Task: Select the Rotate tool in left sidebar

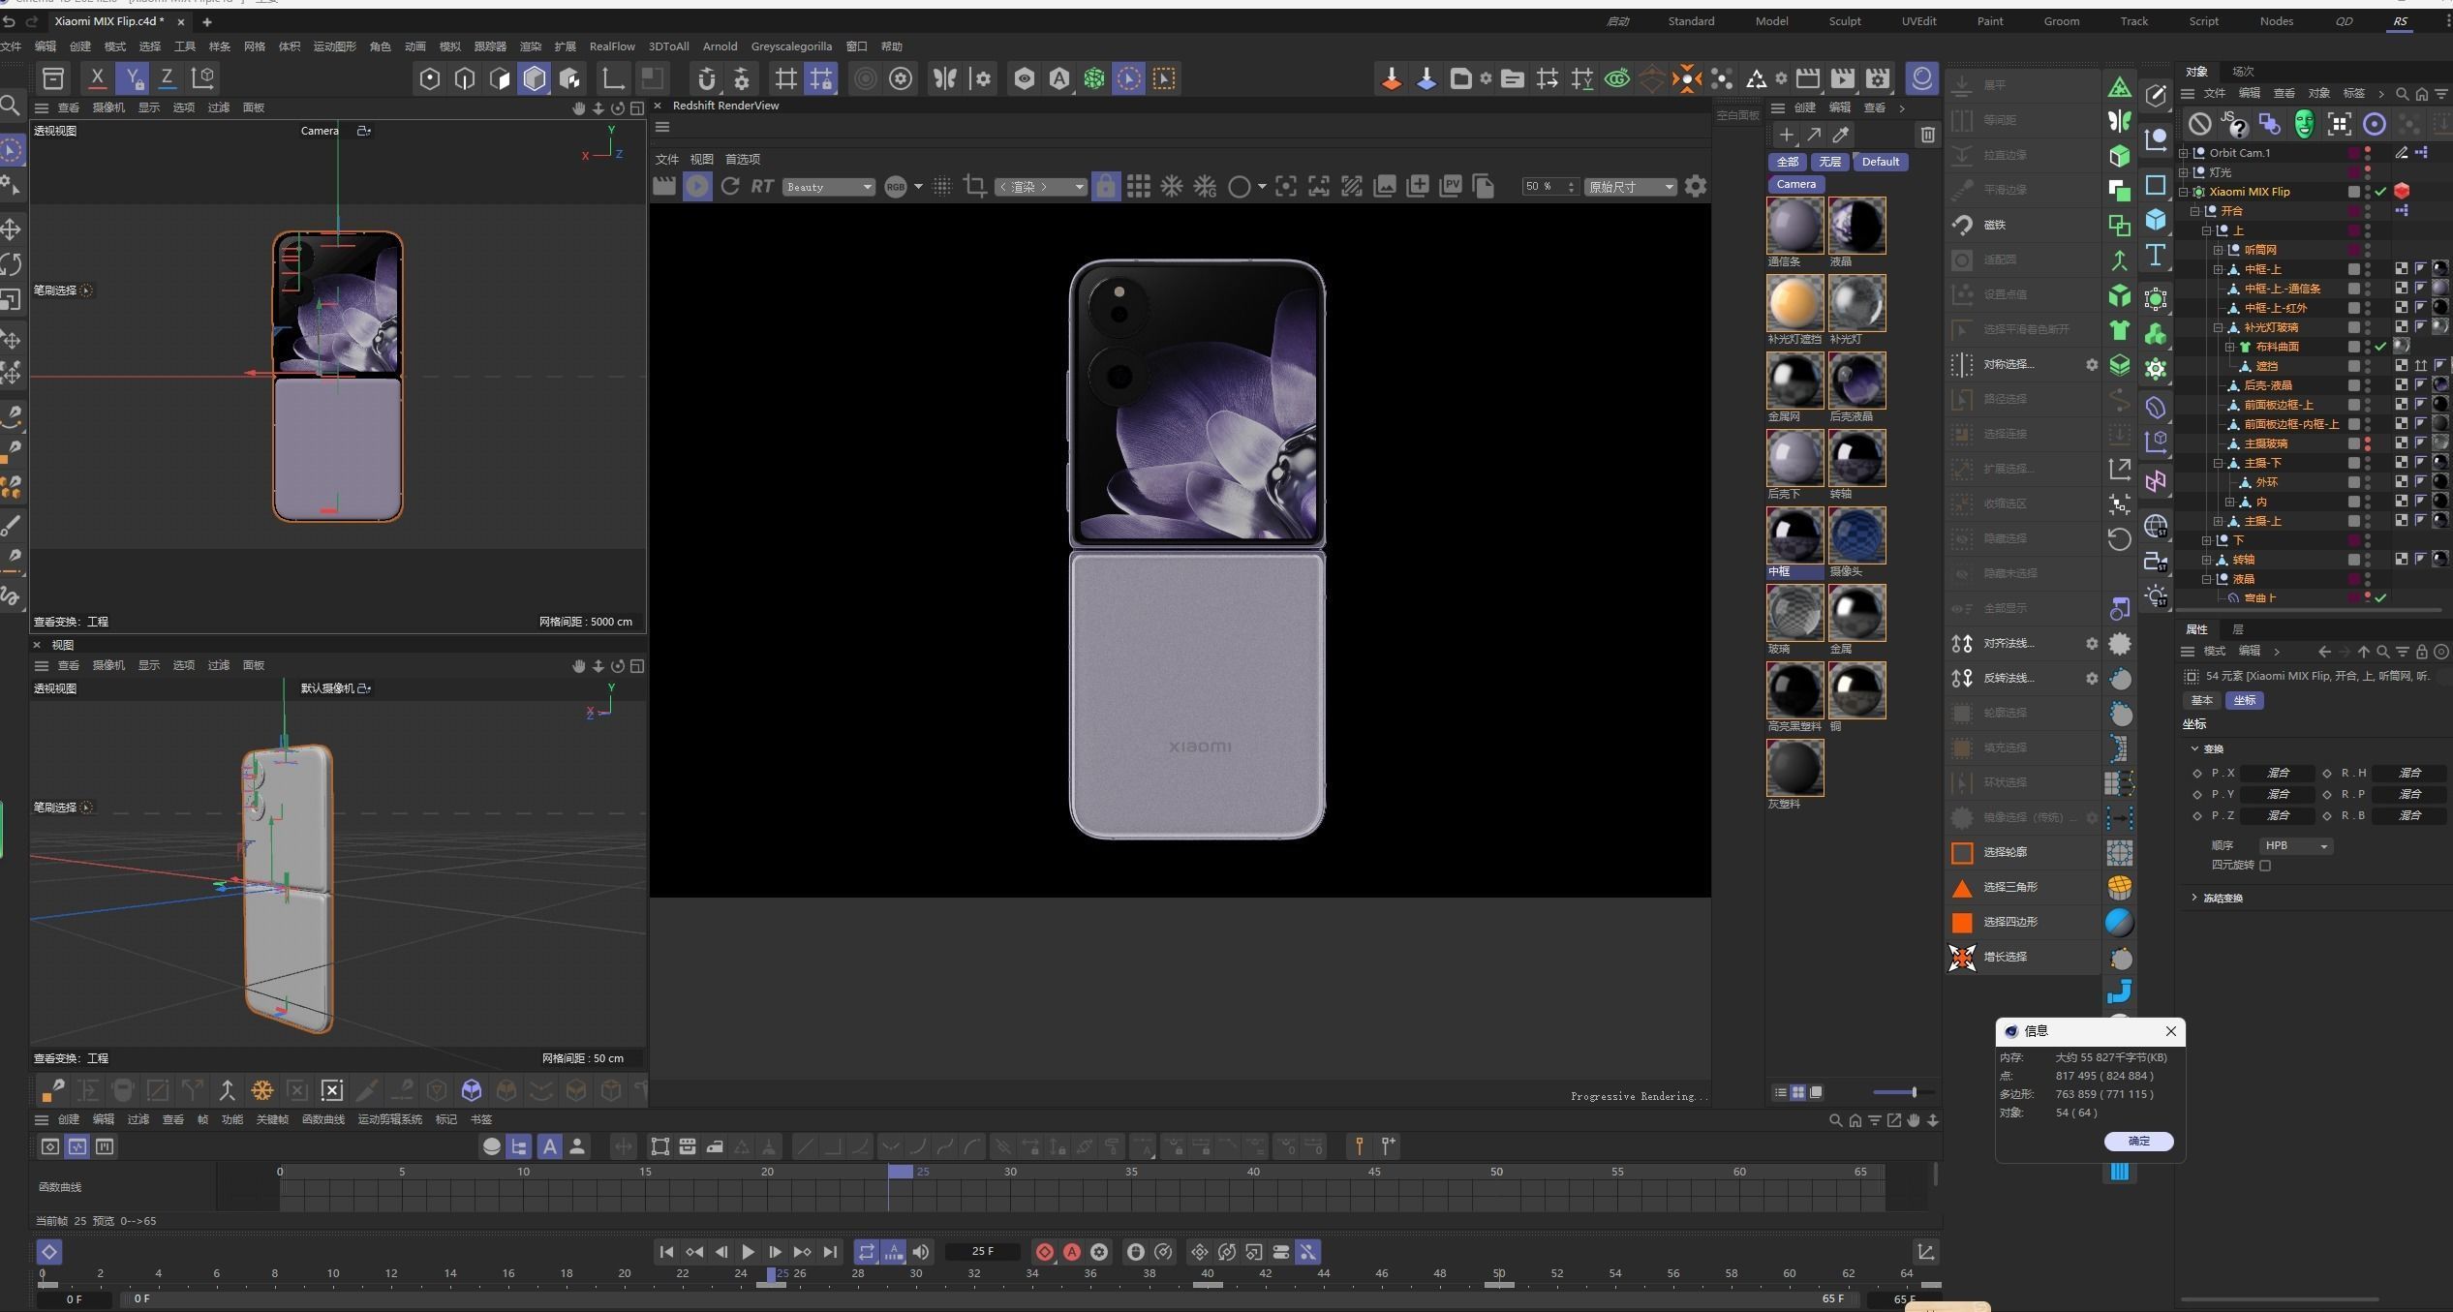Action: tap(12, 264)
